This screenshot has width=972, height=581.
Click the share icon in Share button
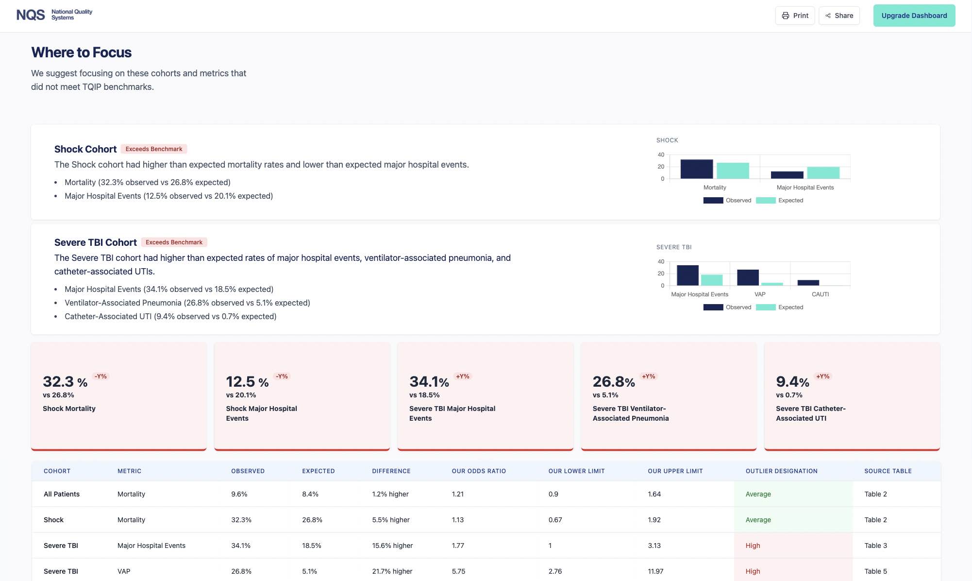828,16
